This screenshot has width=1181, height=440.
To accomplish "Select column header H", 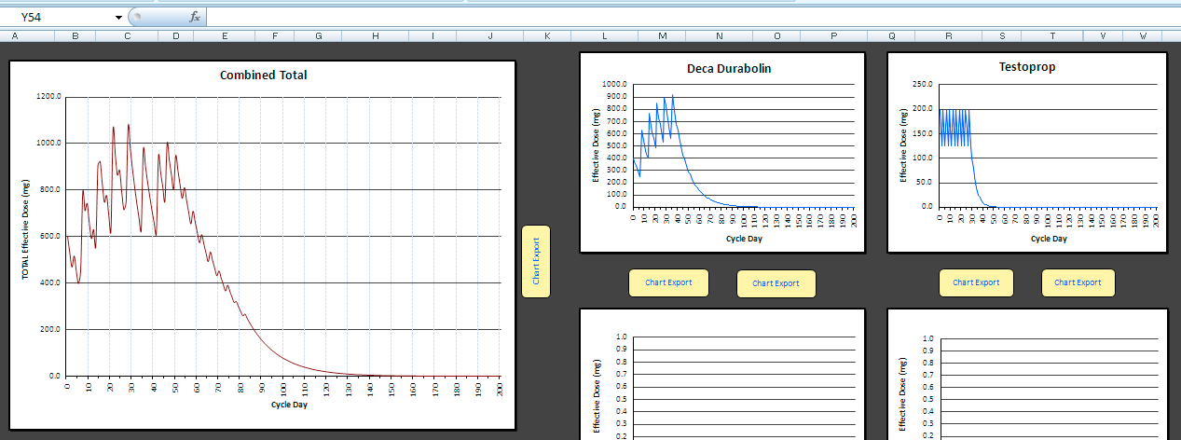I will pyautogui.click(x=375, y=35).
